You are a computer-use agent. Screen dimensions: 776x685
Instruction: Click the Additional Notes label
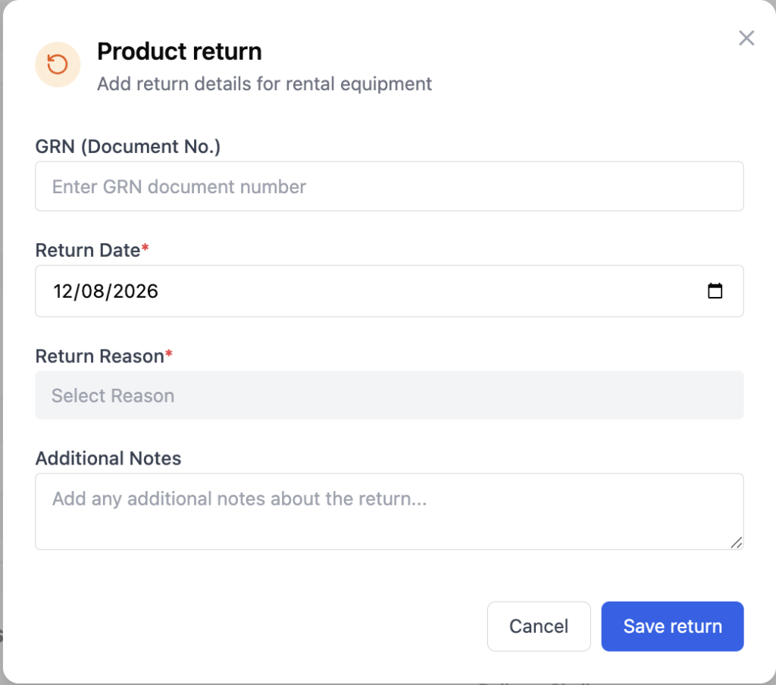coord(108,458)
